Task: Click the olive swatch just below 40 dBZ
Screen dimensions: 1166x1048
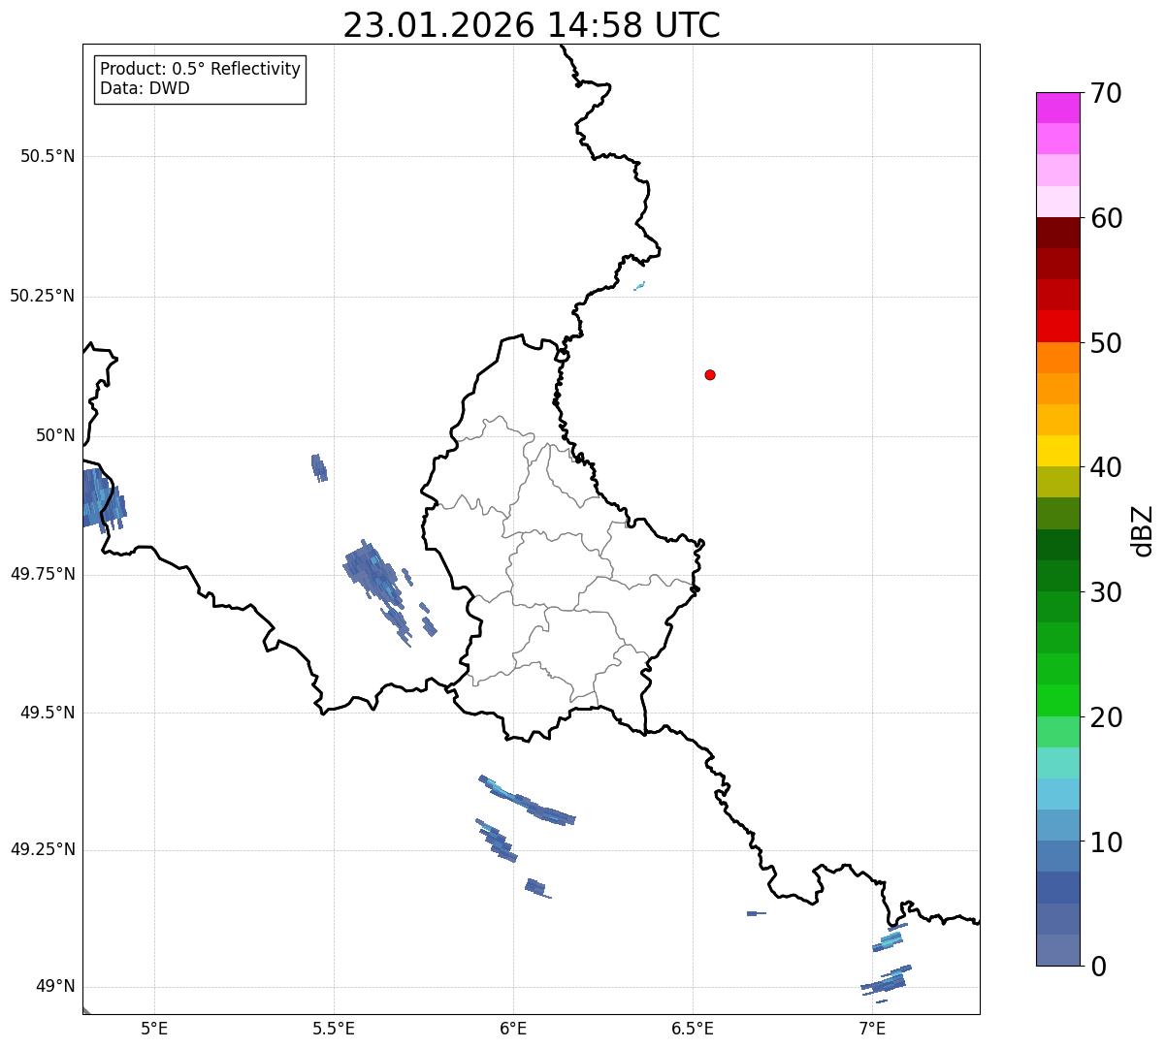Action: [1057, 483]
